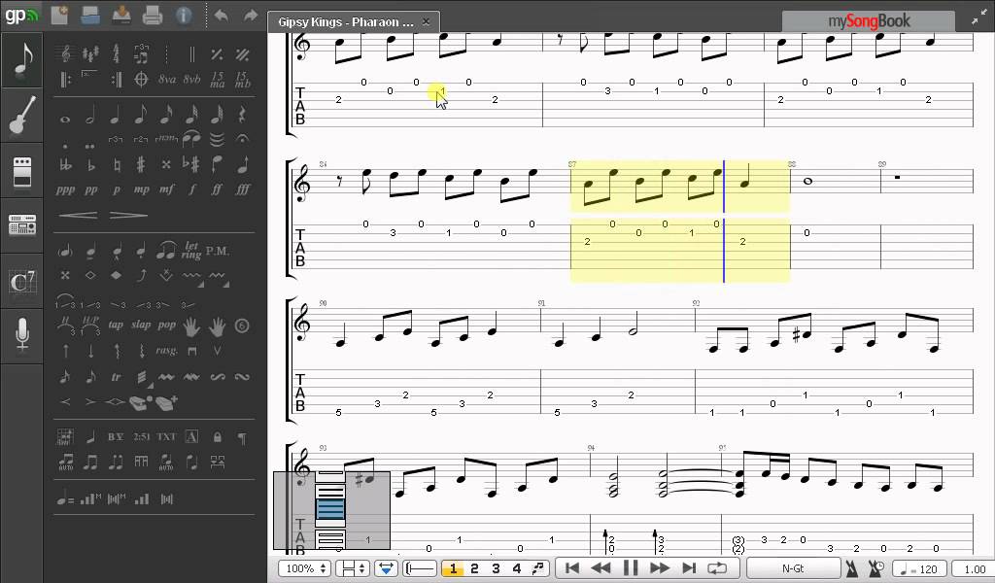Redo the last action
Image resolution: width=995 pixels, height=583 pixels.
coord(251,16)
